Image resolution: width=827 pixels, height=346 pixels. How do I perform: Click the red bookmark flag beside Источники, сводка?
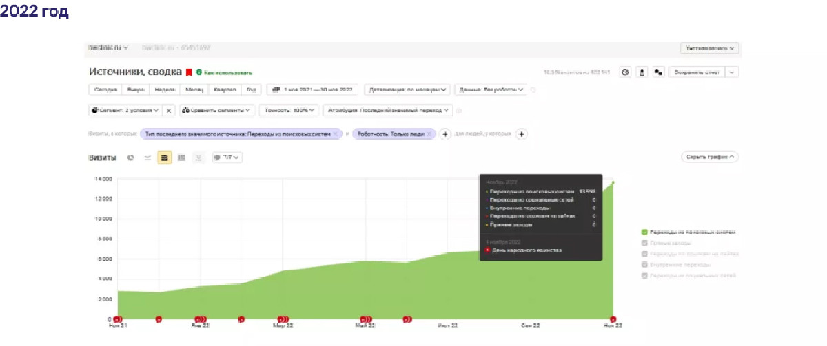click(x=189, y=72)
